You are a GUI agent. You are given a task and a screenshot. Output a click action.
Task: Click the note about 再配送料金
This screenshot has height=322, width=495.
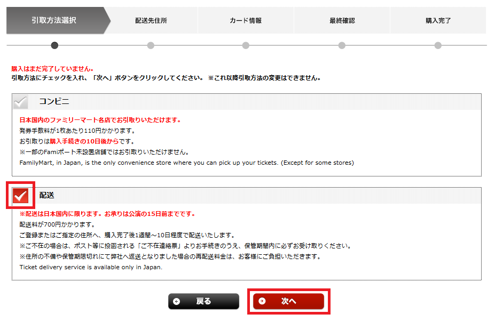point(170,257)
